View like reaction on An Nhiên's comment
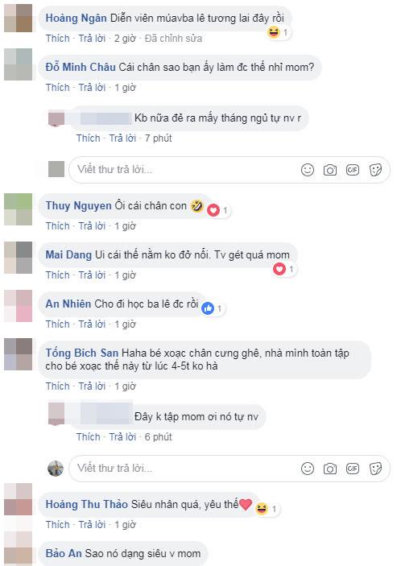 pyautogui.click(x=208, y=308)
